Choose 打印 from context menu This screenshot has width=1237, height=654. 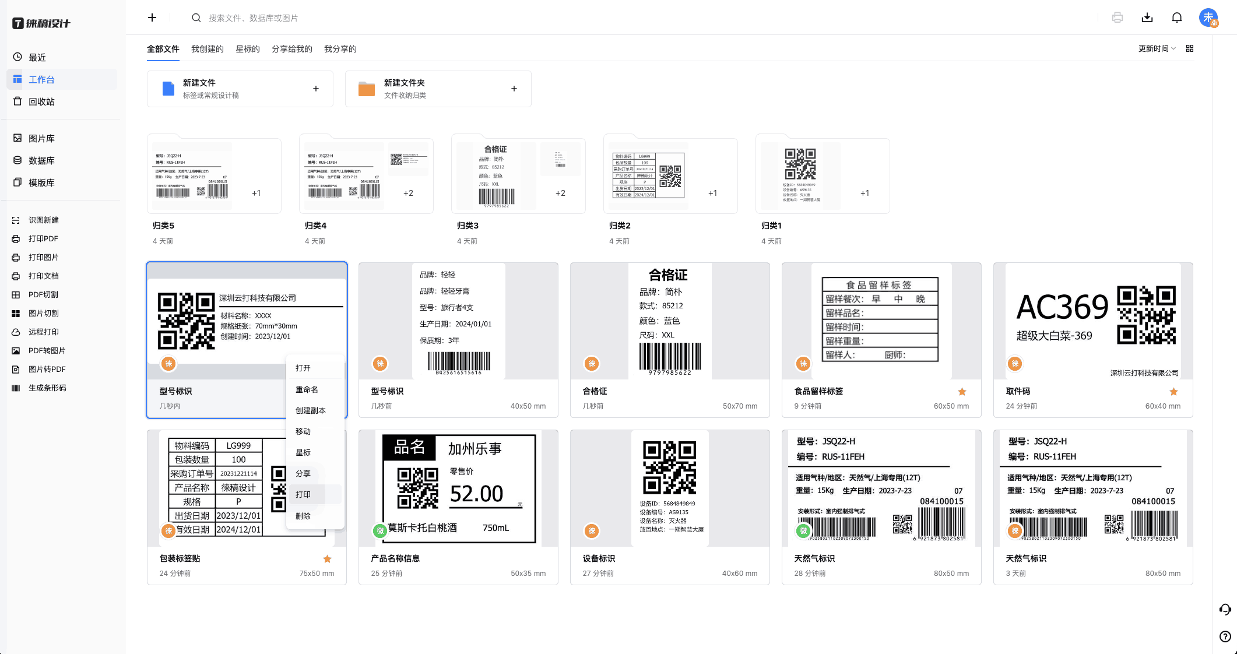303,494
